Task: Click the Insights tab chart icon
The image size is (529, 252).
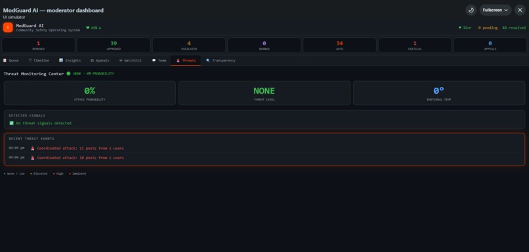Action: [61, 61]
